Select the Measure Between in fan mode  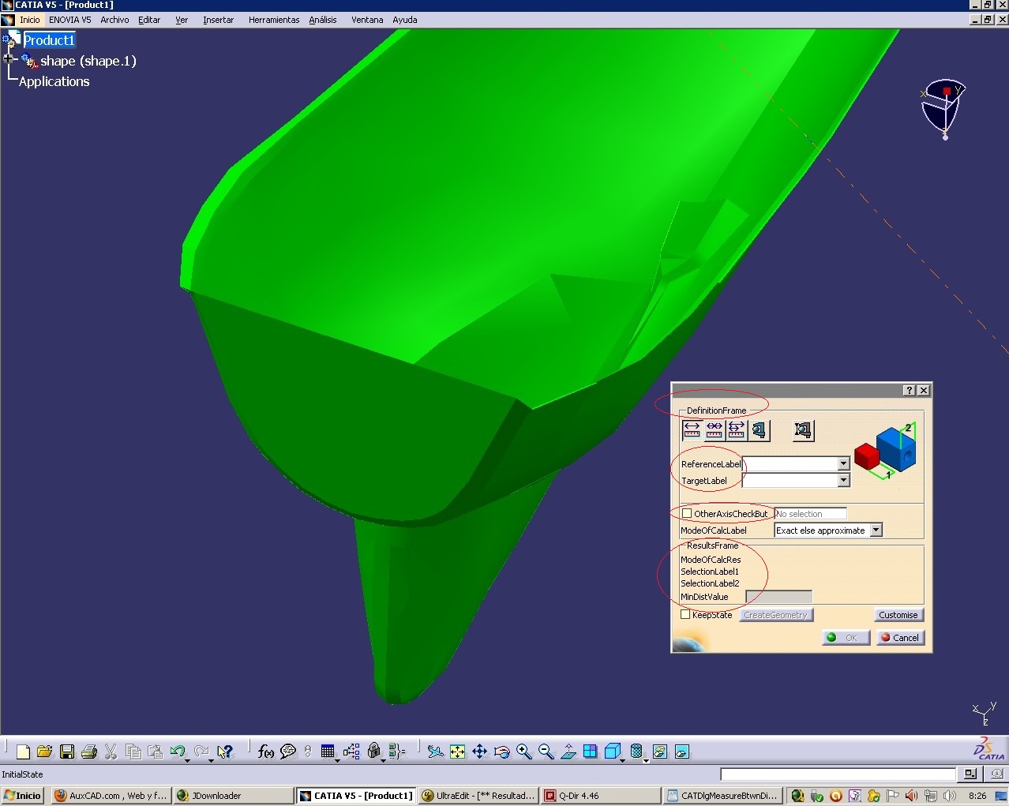click(x=737, y=429)
